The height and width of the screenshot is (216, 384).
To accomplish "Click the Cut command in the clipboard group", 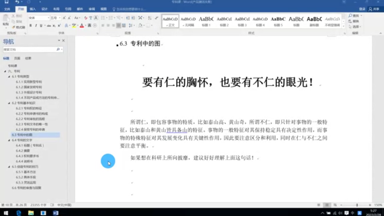I will [17, 16].
